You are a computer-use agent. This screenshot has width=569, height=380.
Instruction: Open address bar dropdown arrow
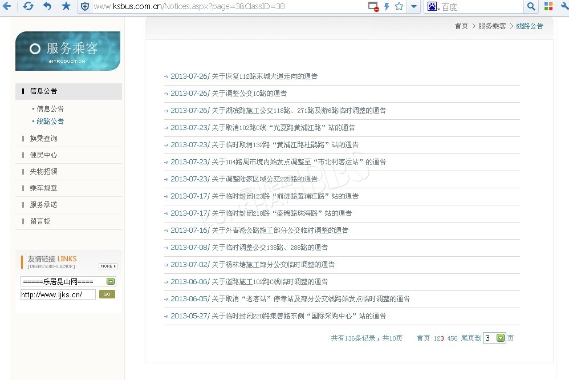coord(414,6)
